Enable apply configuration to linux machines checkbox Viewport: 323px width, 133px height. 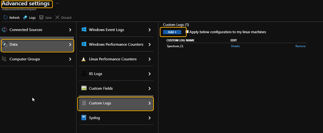point(187,32)
